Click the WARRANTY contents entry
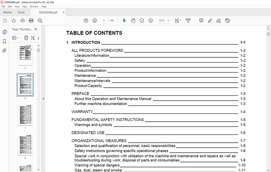This screenshot has width=271, height=172. (82, 112)
